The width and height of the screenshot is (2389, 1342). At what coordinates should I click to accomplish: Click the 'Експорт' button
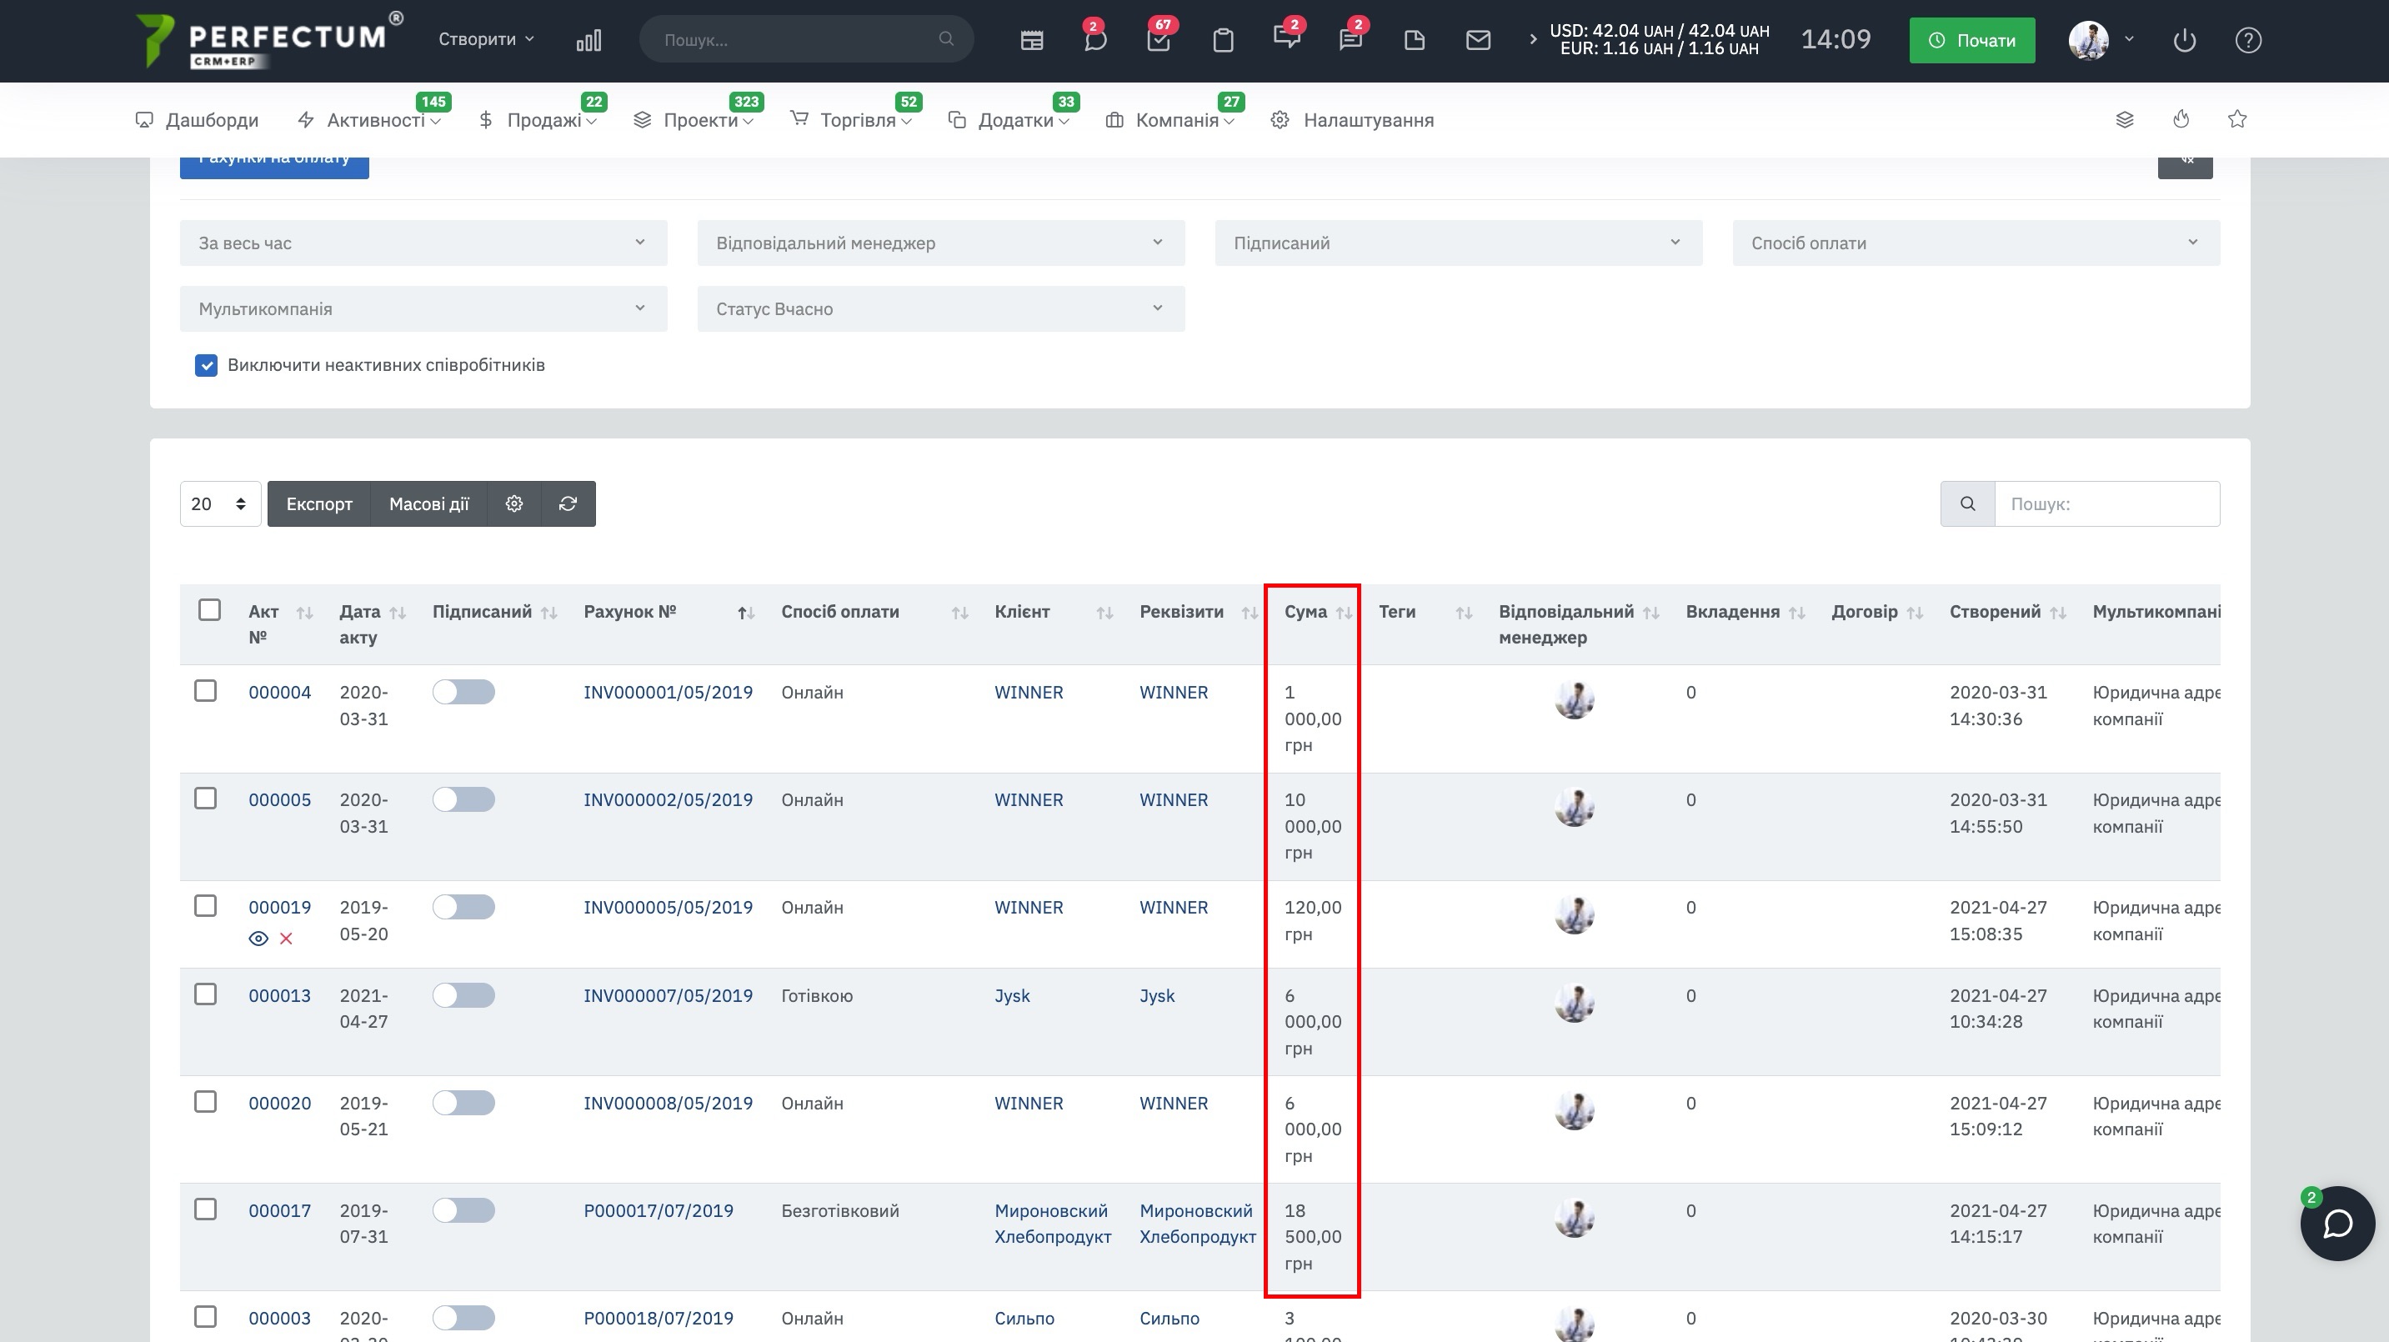(319, 503)
